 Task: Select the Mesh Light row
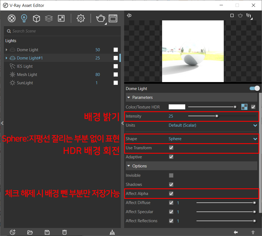pyautogui.click(x=62, y=75)
